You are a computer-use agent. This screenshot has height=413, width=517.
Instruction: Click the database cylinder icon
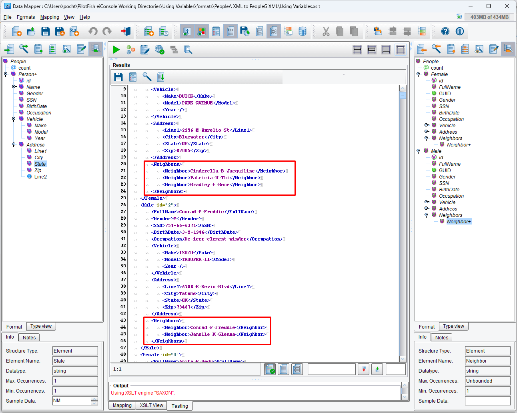(303, 31)
